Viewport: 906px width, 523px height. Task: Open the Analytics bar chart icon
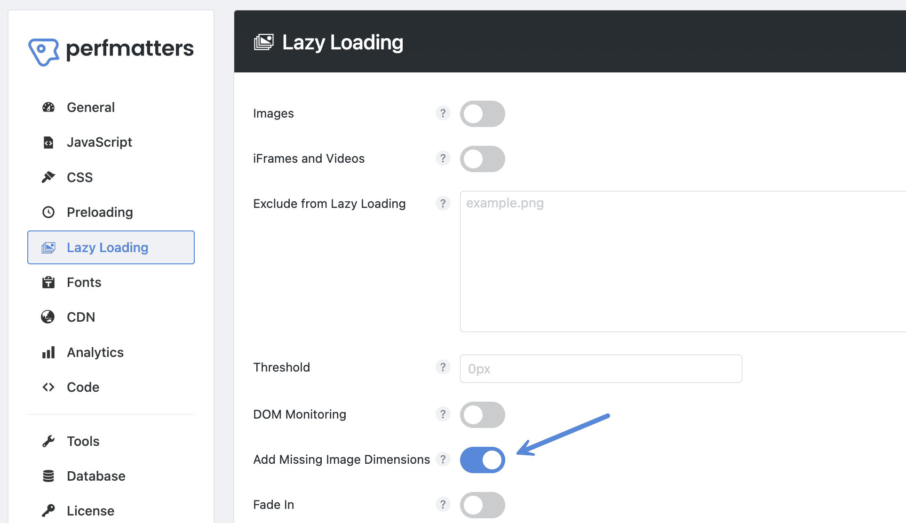(48, 352)
